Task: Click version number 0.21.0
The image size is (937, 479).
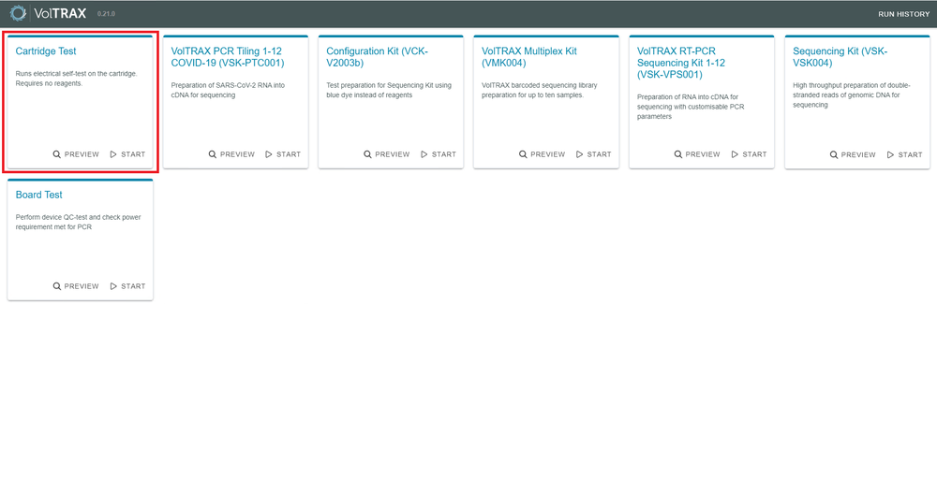Action: [x=107, y=13]
